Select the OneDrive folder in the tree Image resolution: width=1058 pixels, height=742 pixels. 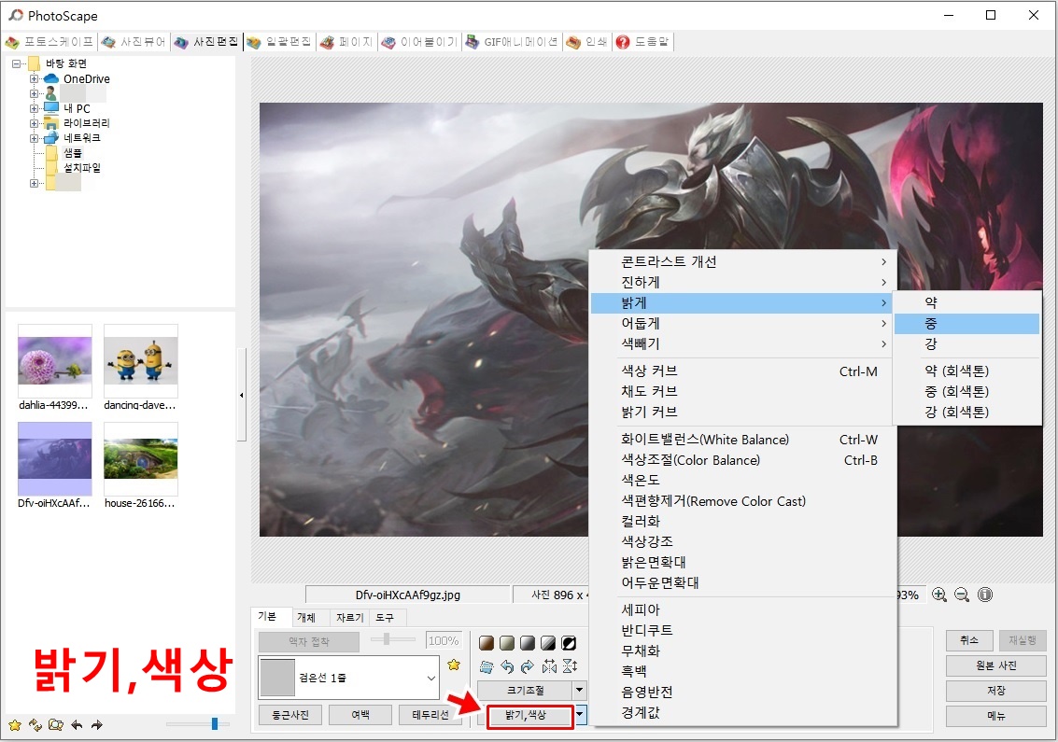tap(86, 79)
